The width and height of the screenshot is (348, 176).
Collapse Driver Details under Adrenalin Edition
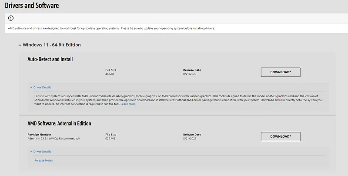pyautogui.click(x=40, y=152)
